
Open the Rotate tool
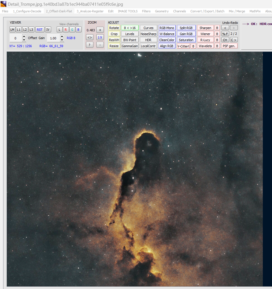click(114, 28)
